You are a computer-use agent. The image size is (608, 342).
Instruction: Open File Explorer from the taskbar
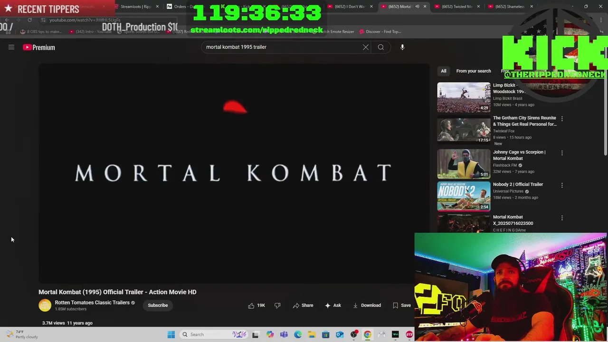pos(312,334)
